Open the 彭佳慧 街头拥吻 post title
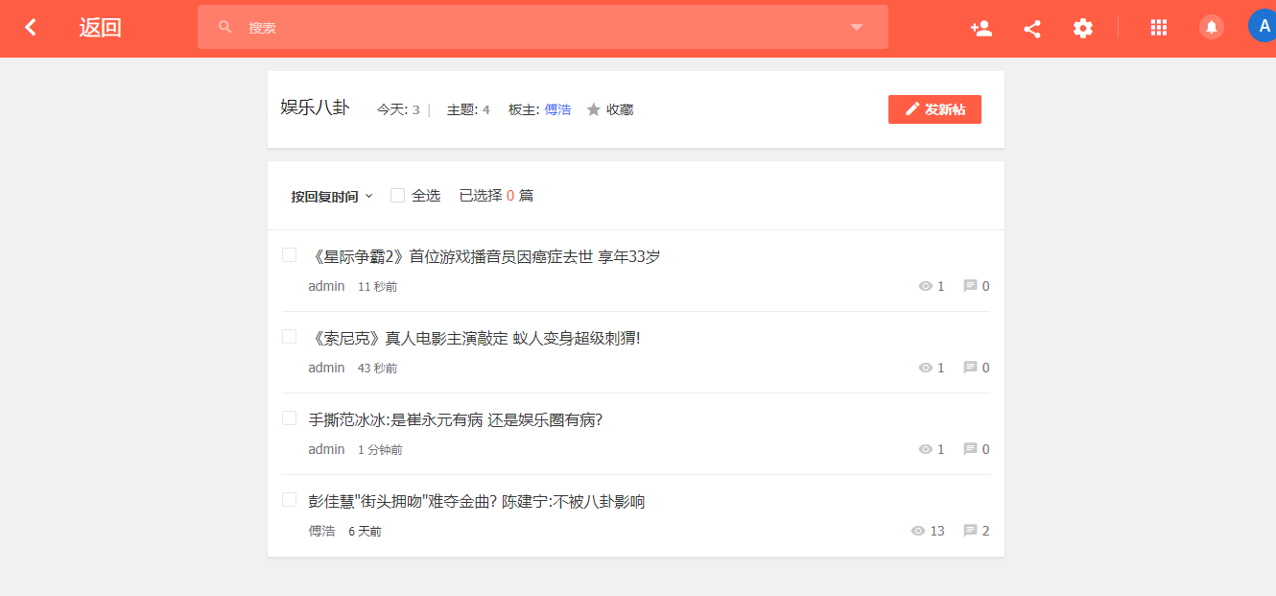Image resolution: width=1276 pixels, height=596 pixels. 476,501
